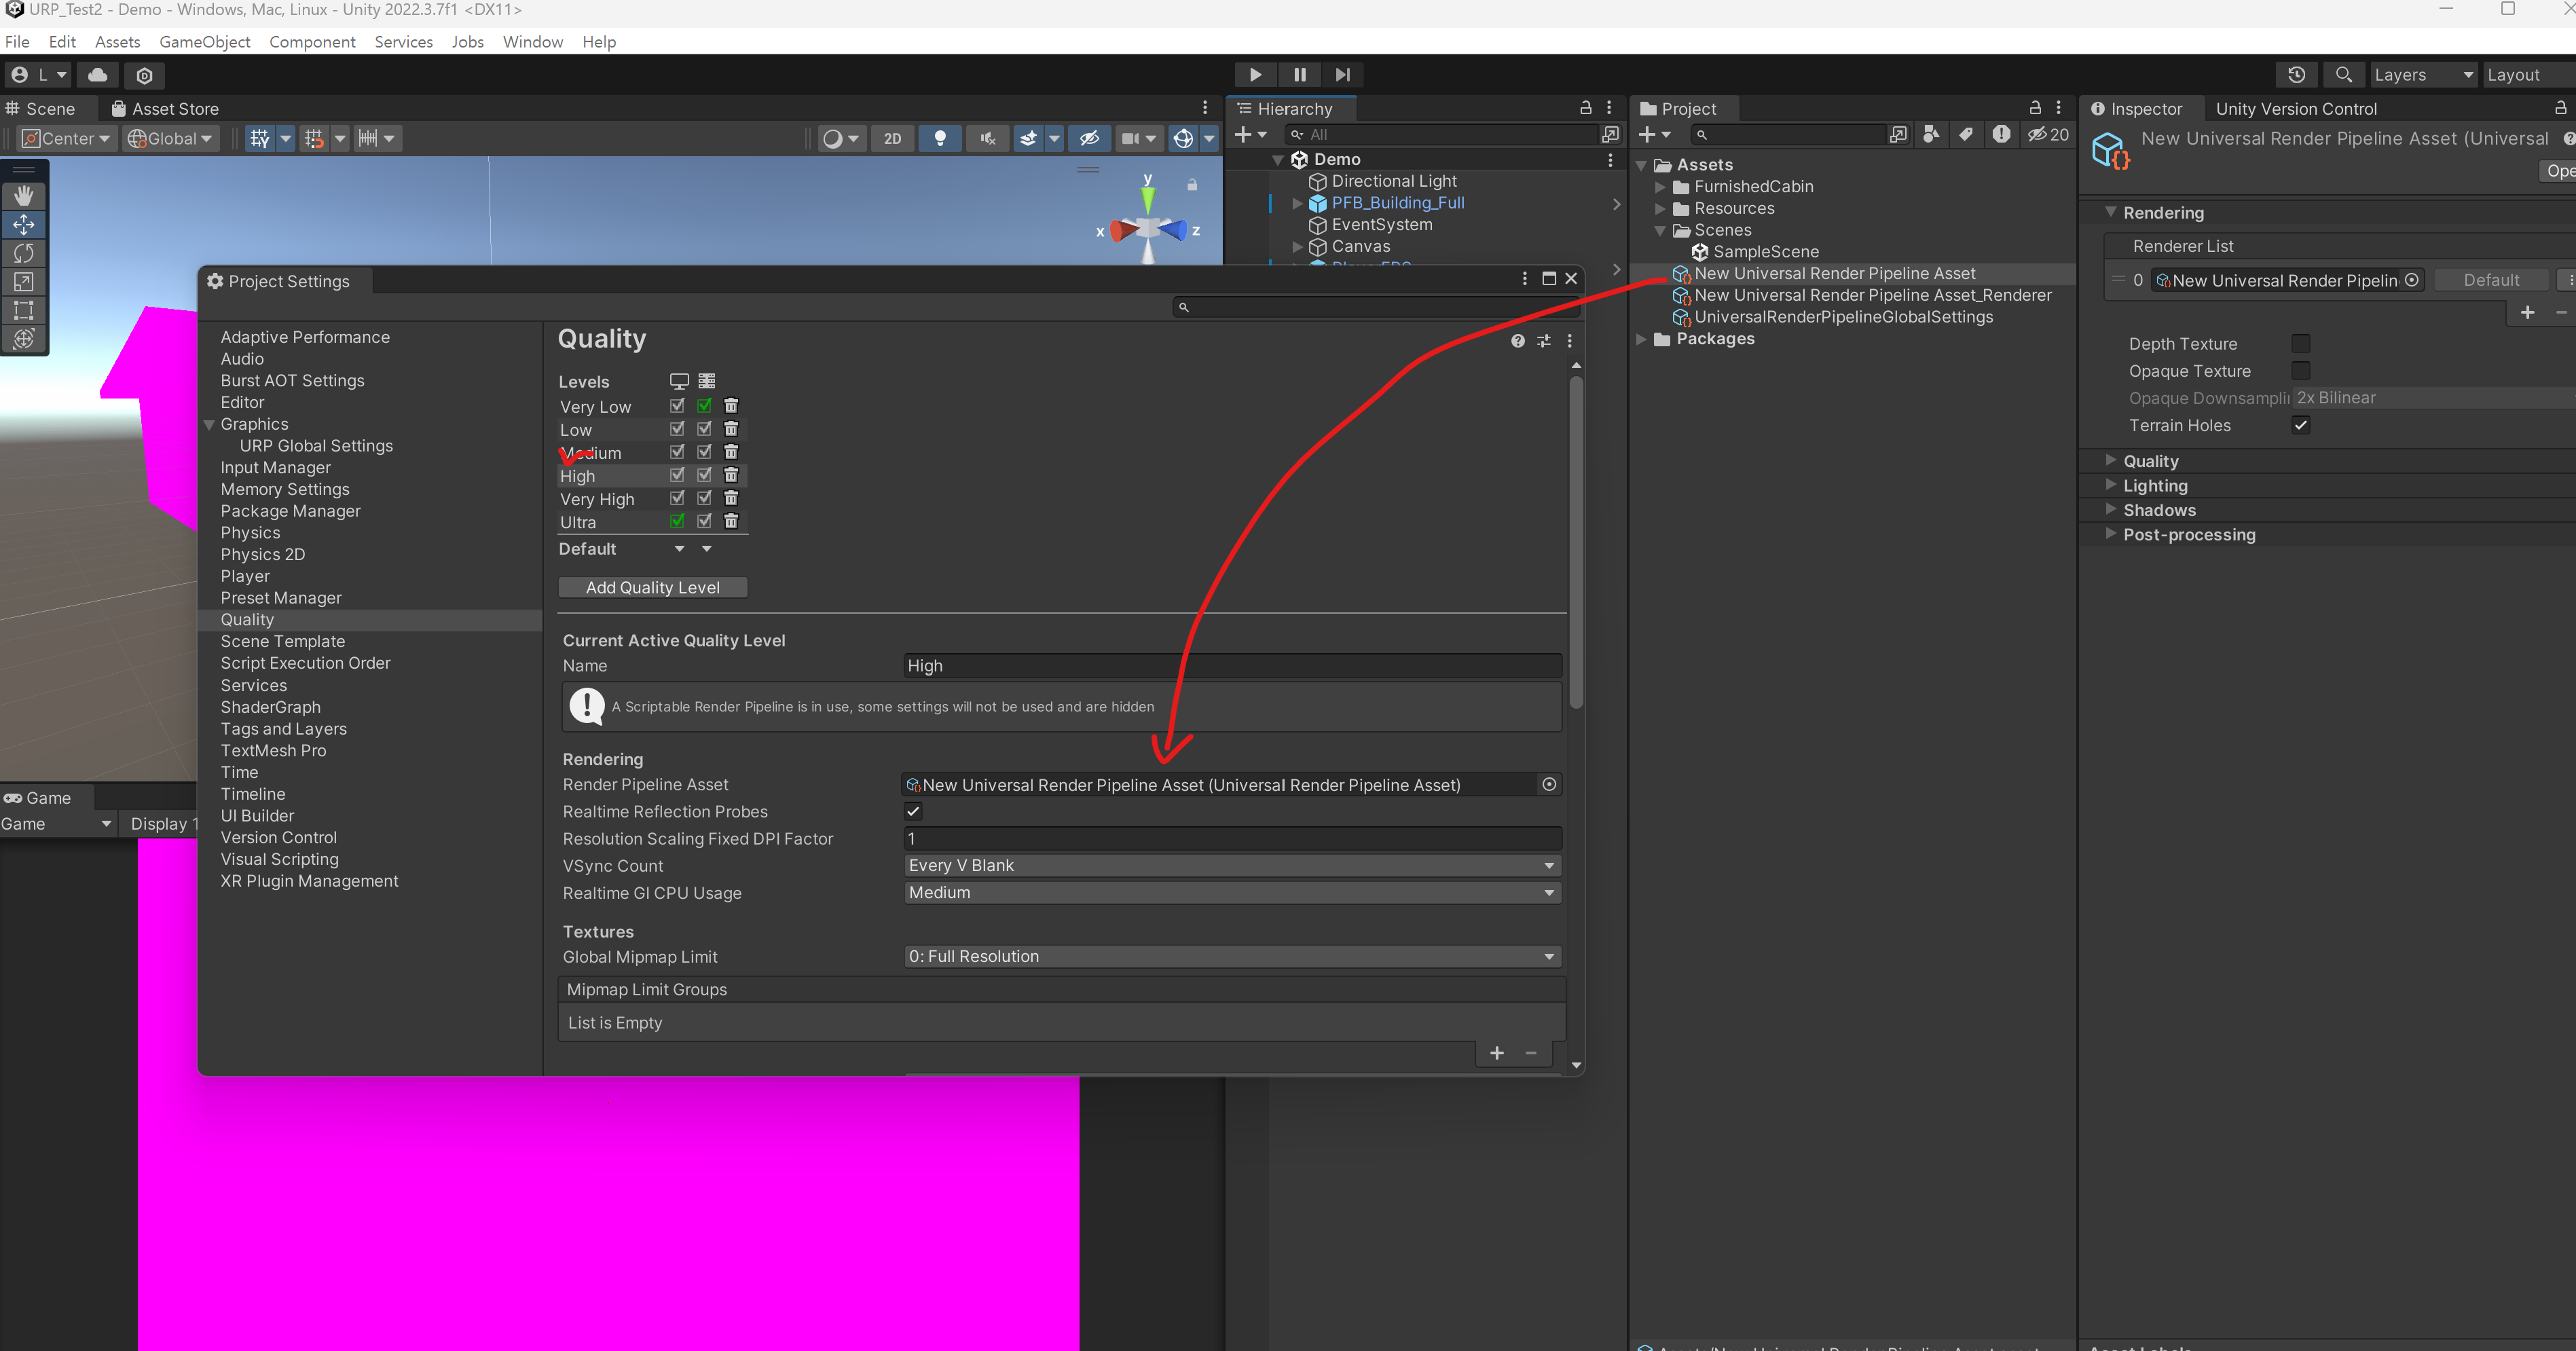Select the Hand view tool
This screenshot has width=2576, height=1351.
(x=23, y=195)
